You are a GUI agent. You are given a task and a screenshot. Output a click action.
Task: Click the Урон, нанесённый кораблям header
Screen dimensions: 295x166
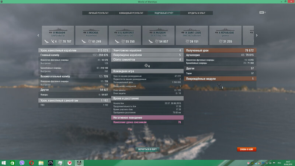[x=74, y=51]
